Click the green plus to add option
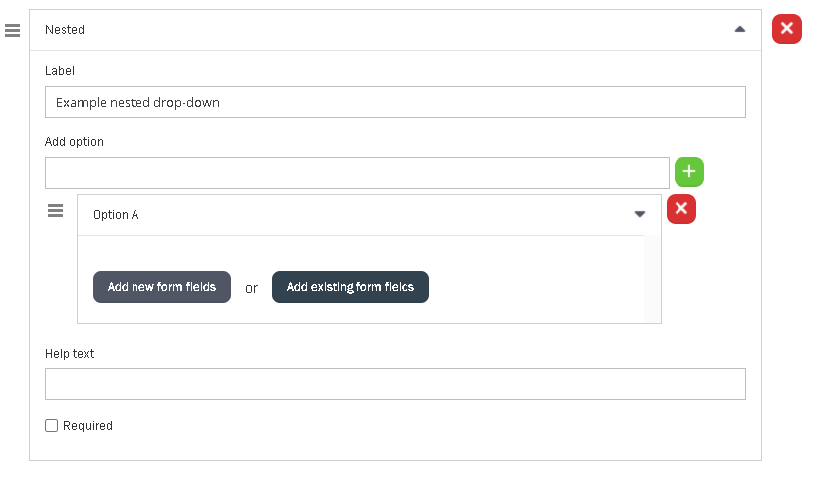Viewport: 814px width, 480px height. (689, 172)
